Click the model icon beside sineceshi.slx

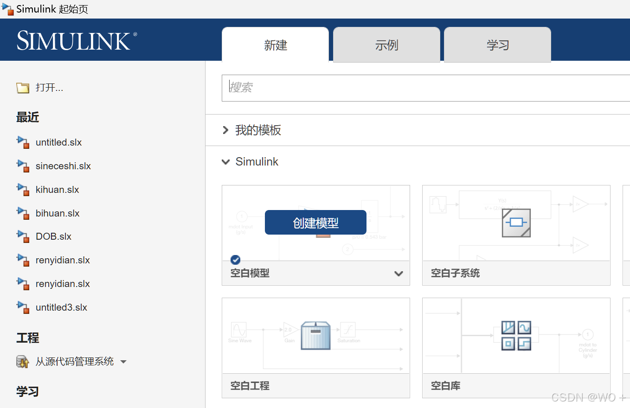(x=23, y=166)
